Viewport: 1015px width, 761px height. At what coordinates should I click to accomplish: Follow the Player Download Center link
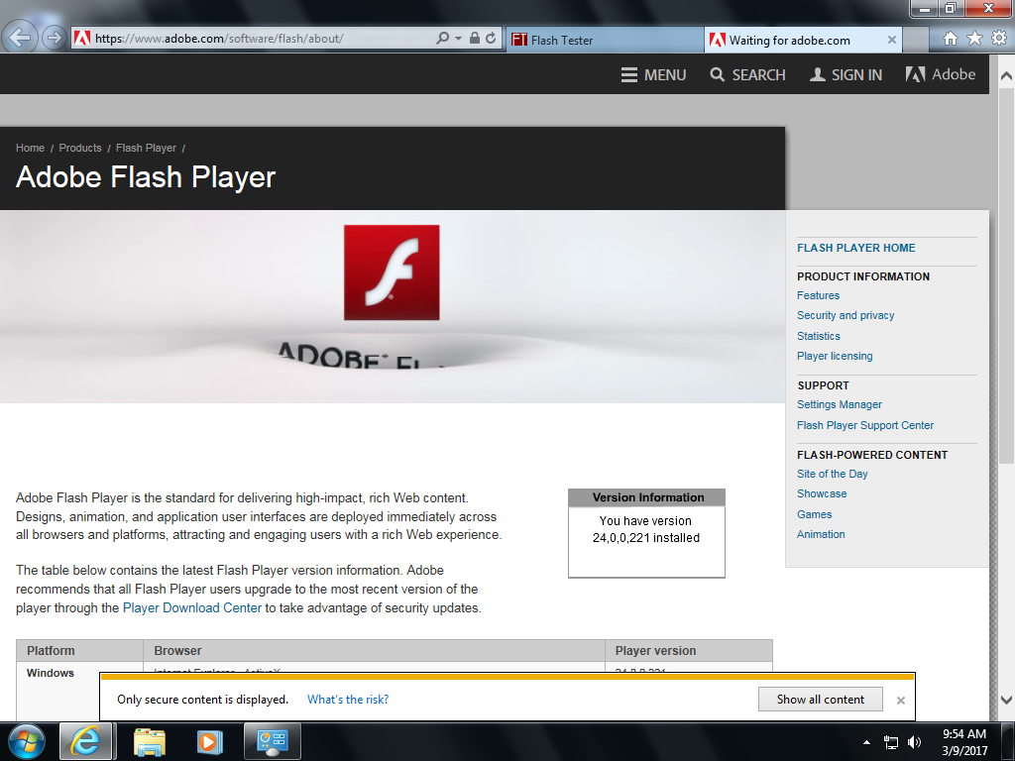pyautogui.click(x=192, y=608)
